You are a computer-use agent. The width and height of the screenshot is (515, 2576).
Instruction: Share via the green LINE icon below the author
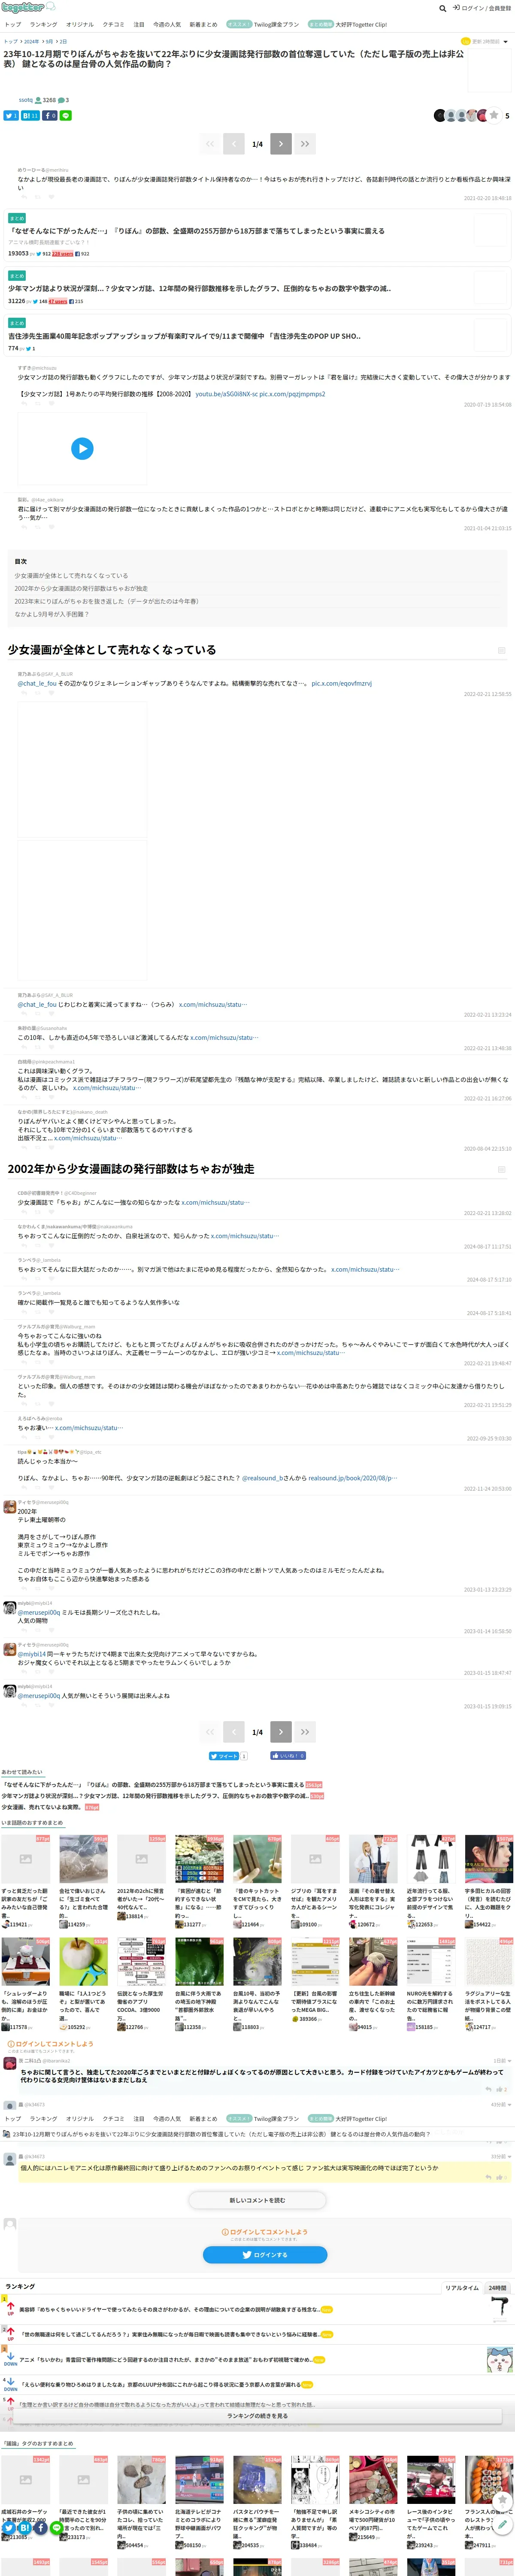(66, 116)
